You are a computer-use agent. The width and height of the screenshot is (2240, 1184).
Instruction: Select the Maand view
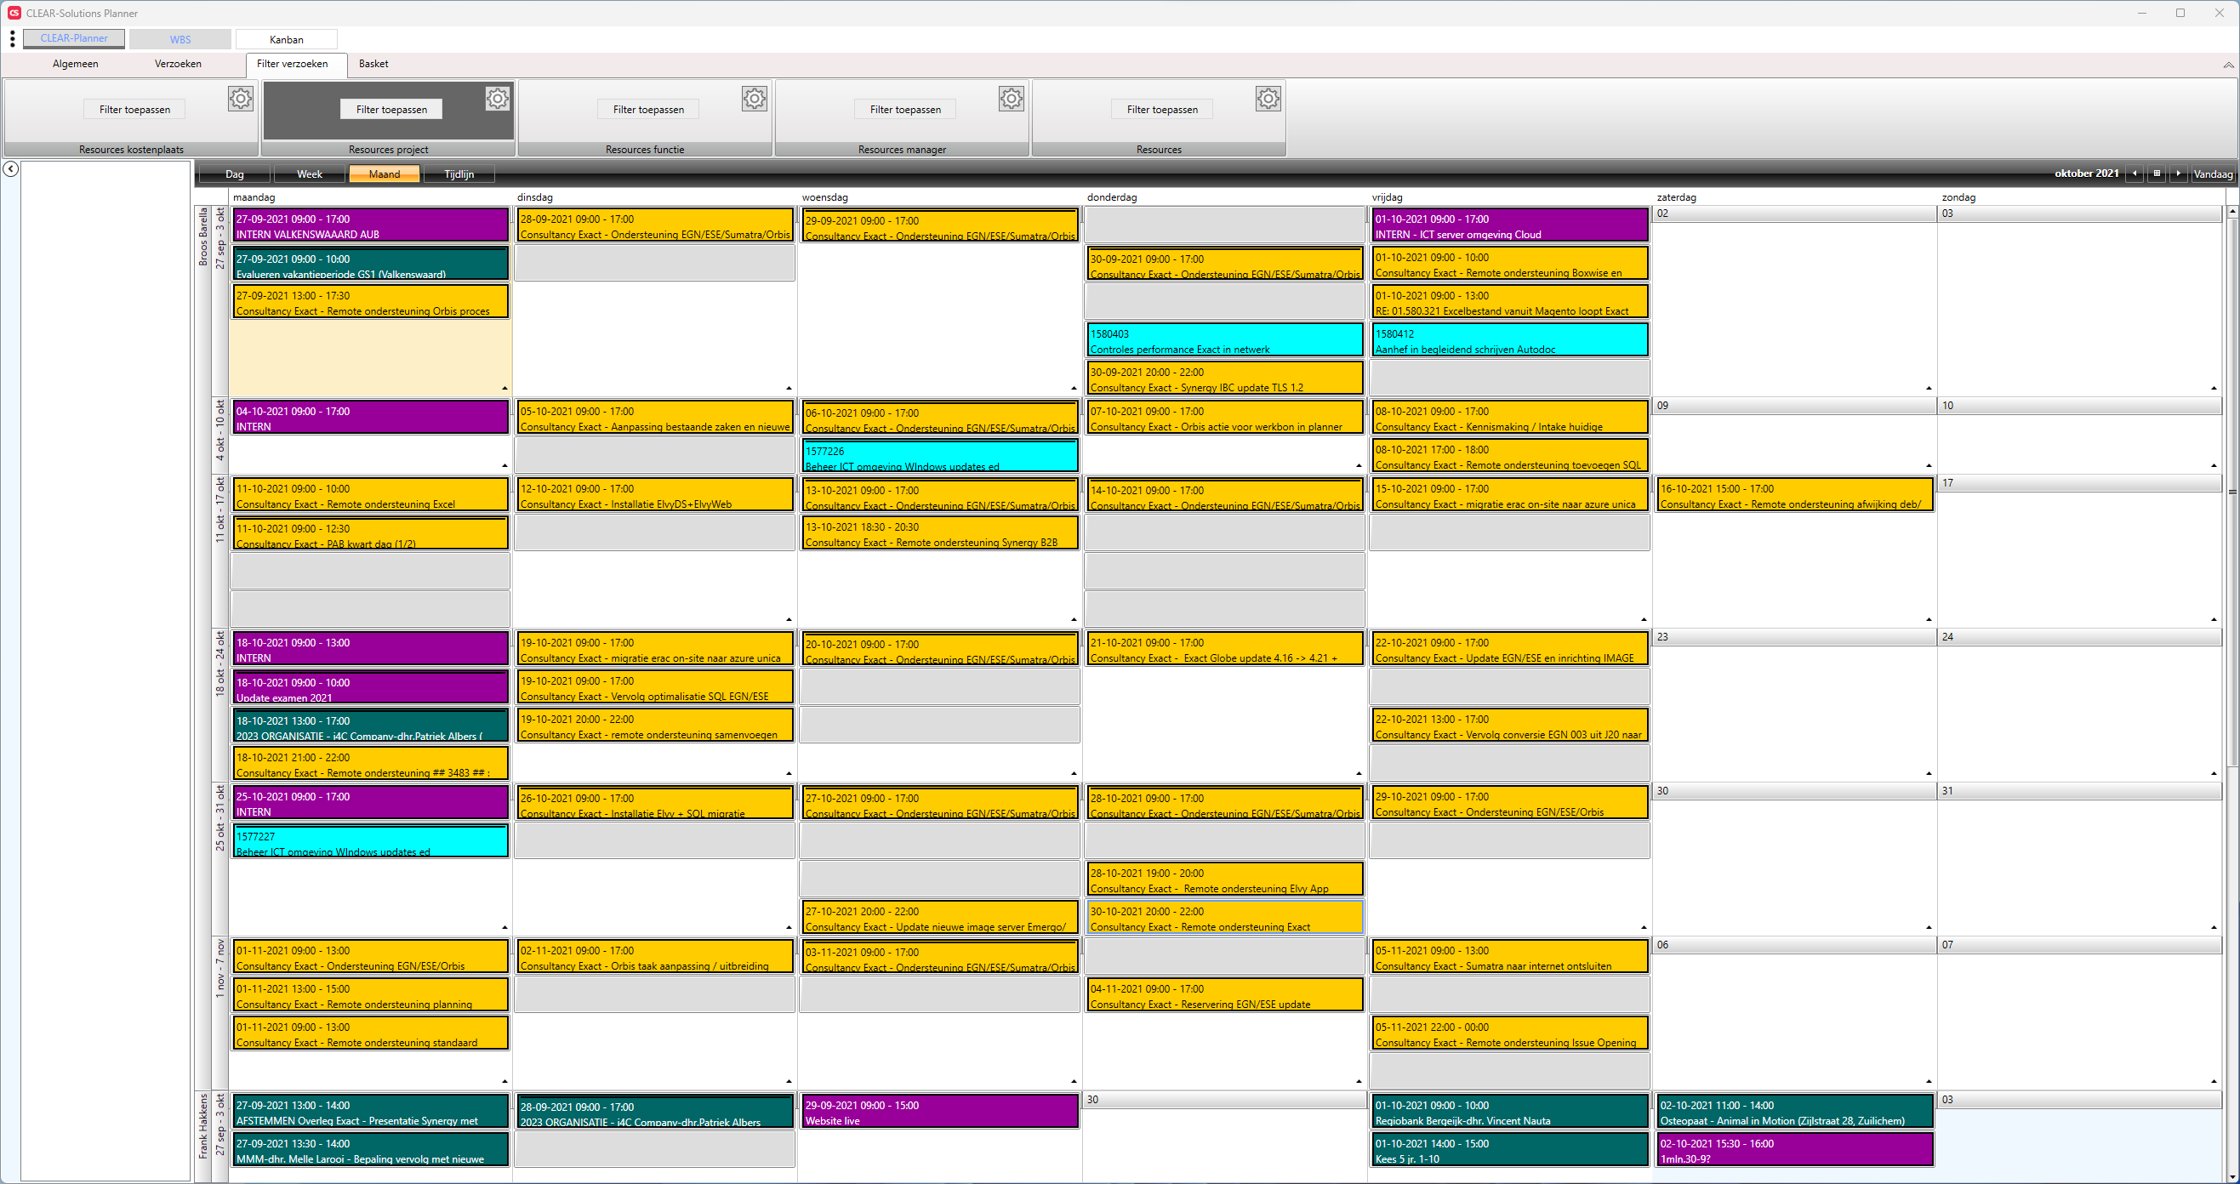point(385,174)
